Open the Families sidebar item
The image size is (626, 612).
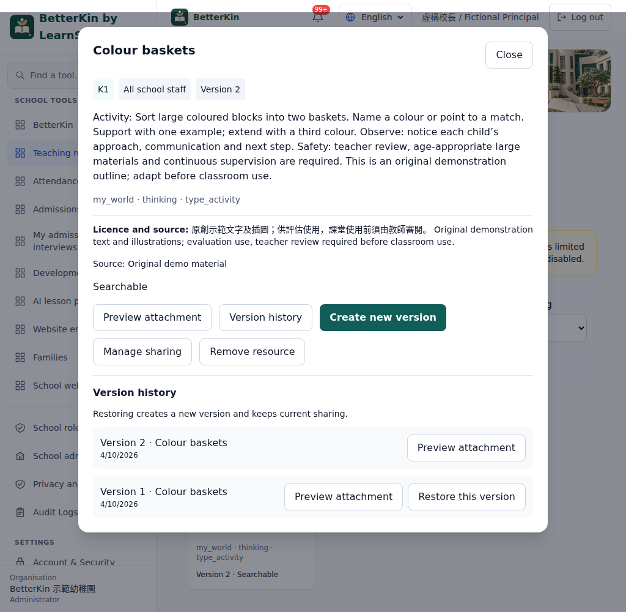(43, 357)
